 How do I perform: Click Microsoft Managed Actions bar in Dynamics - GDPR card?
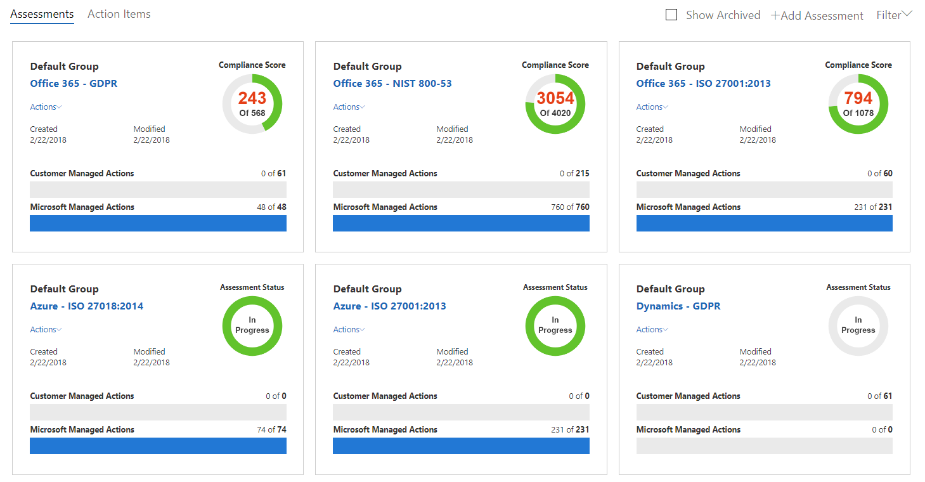point(765,446)
